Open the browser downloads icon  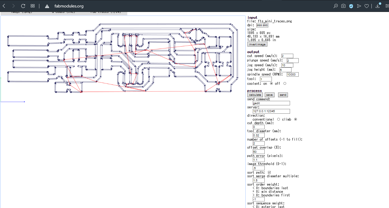[378, 6]
